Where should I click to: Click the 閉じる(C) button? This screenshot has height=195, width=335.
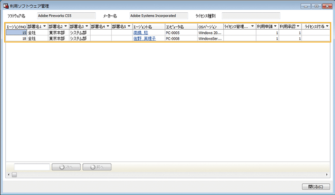tap(316, 187)
